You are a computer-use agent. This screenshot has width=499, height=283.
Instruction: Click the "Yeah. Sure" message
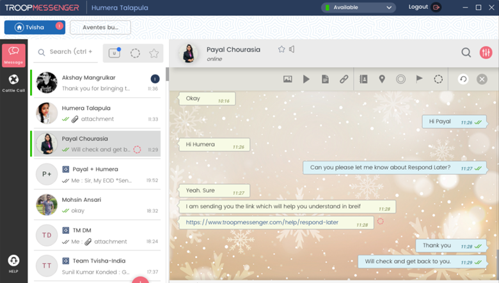(x=214, y=190)
